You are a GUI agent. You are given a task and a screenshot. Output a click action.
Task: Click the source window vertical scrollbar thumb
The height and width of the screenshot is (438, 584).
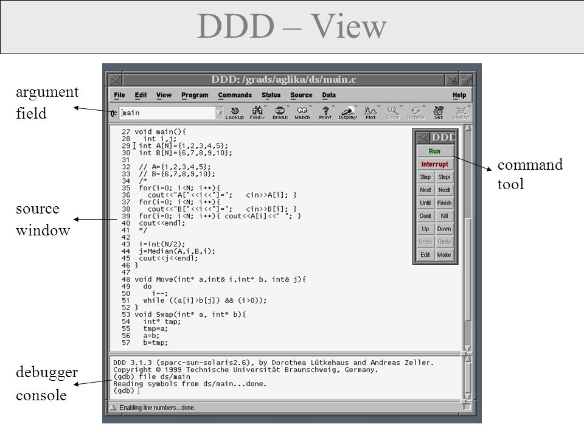point(468,268)
